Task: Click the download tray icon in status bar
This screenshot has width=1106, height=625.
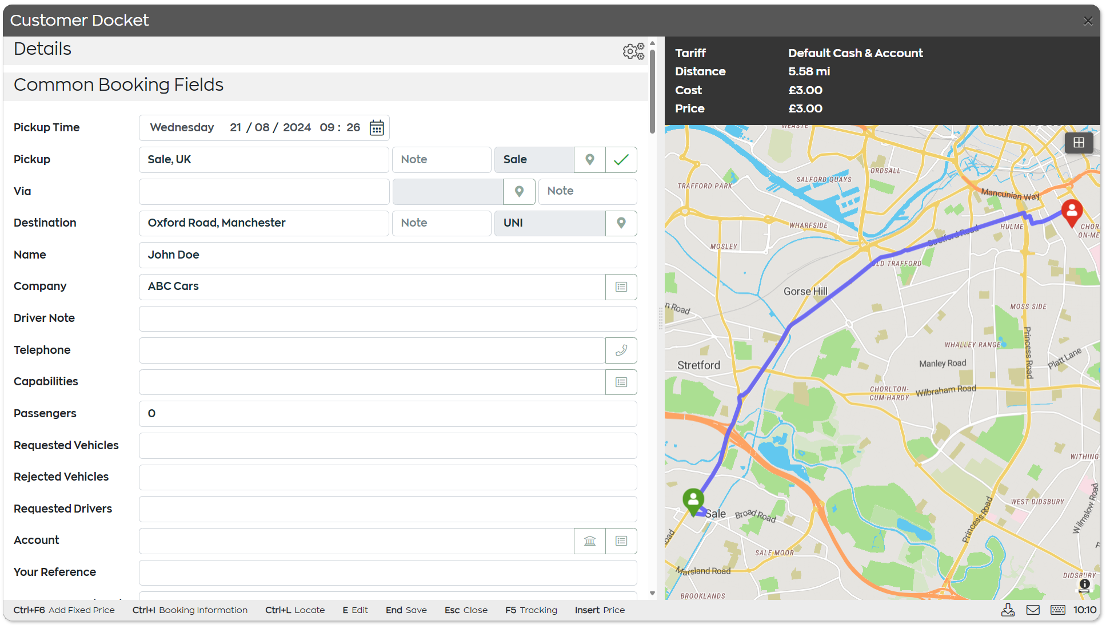Action: (x=1008, y=610)
